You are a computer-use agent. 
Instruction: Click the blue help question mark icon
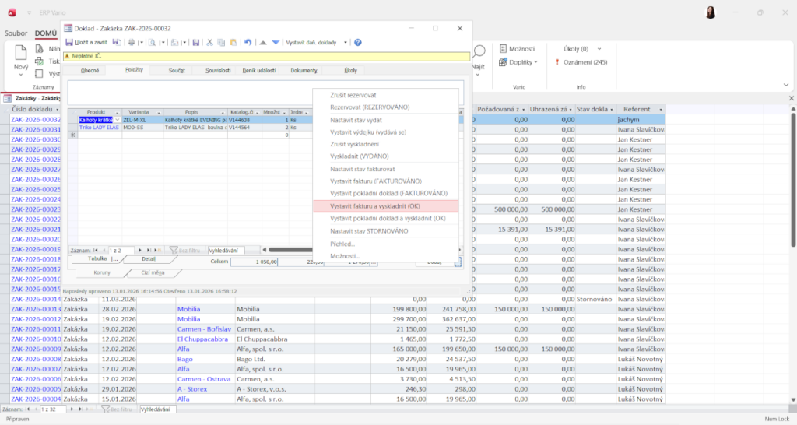(358, 42)
